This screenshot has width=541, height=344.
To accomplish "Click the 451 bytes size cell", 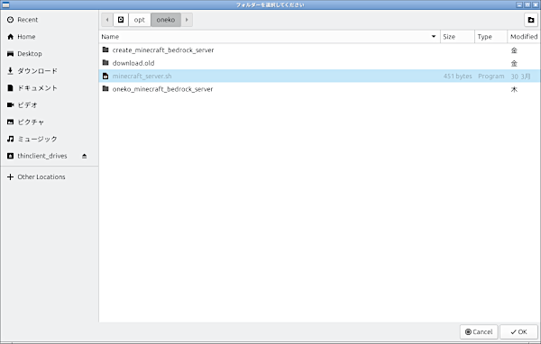I will coord(457,77).
